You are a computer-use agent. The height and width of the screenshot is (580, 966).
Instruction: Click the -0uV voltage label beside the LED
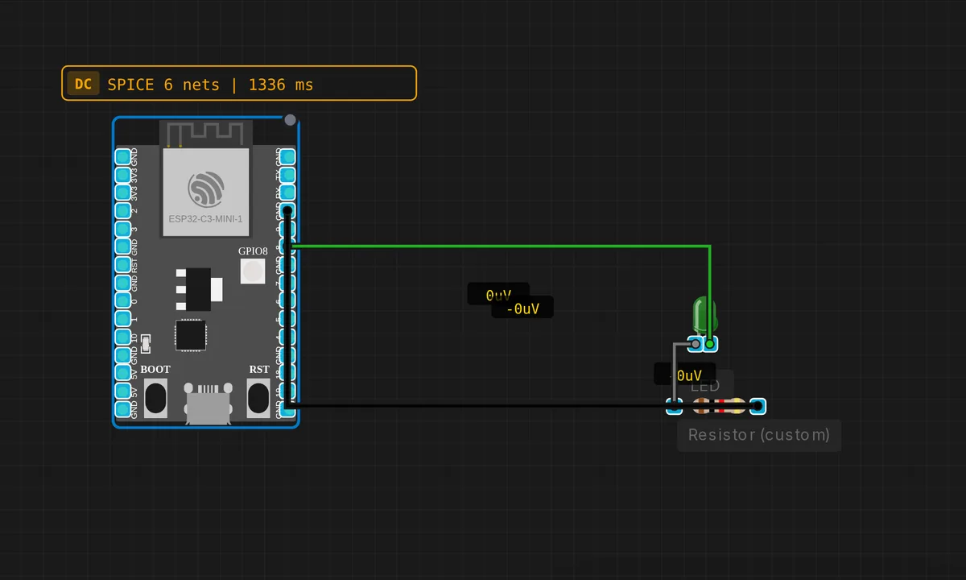click(684, 375)
